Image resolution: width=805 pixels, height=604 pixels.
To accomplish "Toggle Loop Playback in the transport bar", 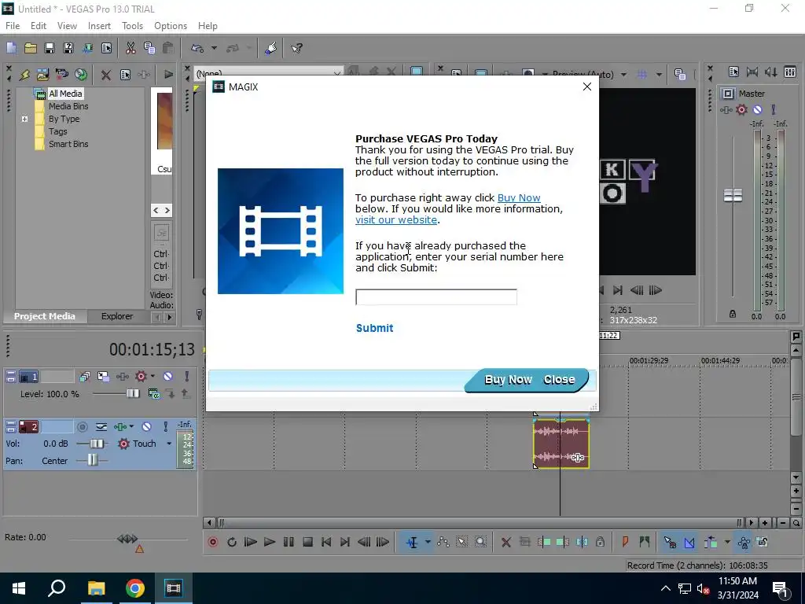I will tap(232, 542).
